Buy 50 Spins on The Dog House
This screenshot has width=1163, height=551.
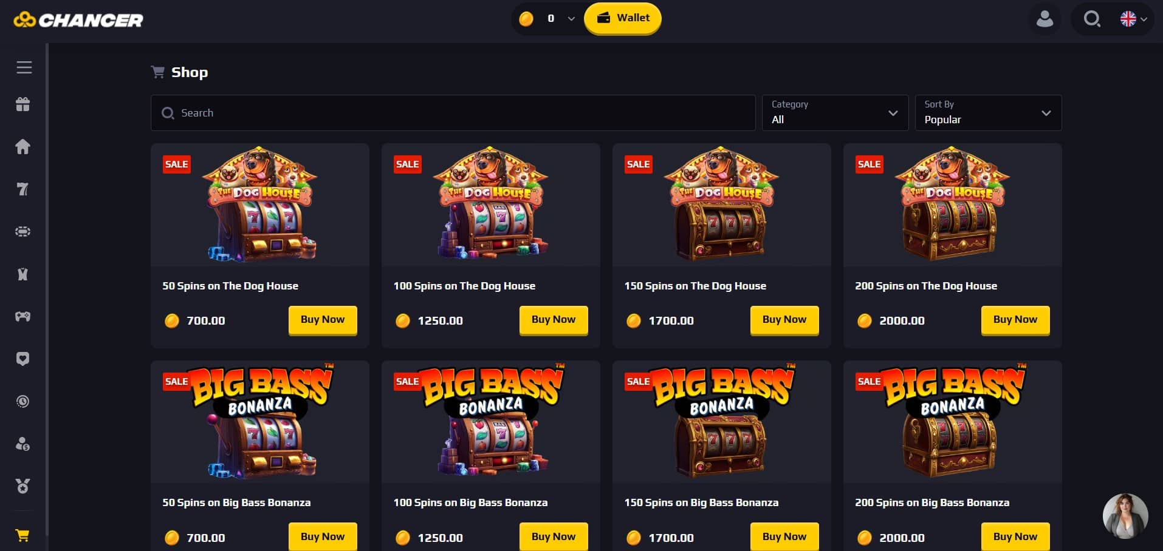point(323,320)
